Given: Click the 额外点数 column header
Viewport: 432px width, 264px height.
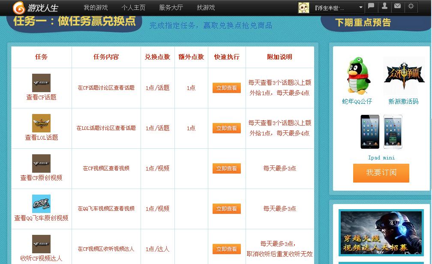Looking at the screenshot, I should coord(191,57).
